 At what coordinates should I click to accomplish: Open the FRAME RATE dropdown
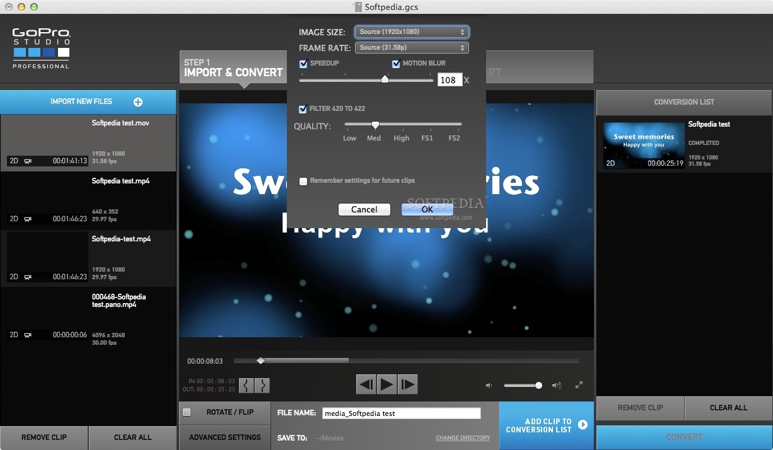[411, 47]
